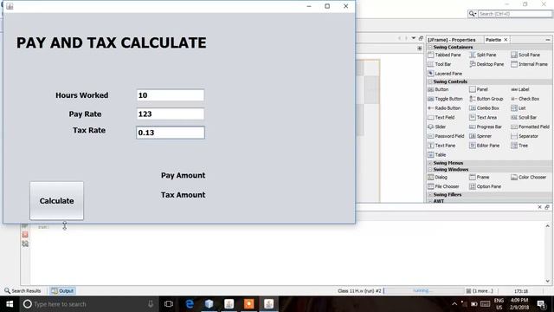
Task: Choose Password Field palette component
Action: pos(446,136)
